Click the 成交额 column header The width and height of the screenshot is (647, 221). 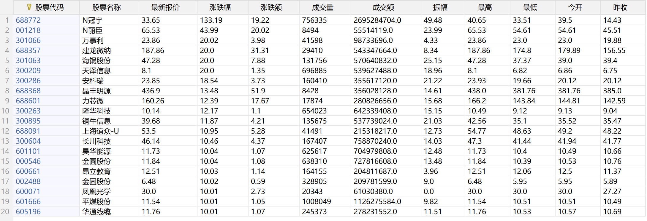click(x=383, y=7)
